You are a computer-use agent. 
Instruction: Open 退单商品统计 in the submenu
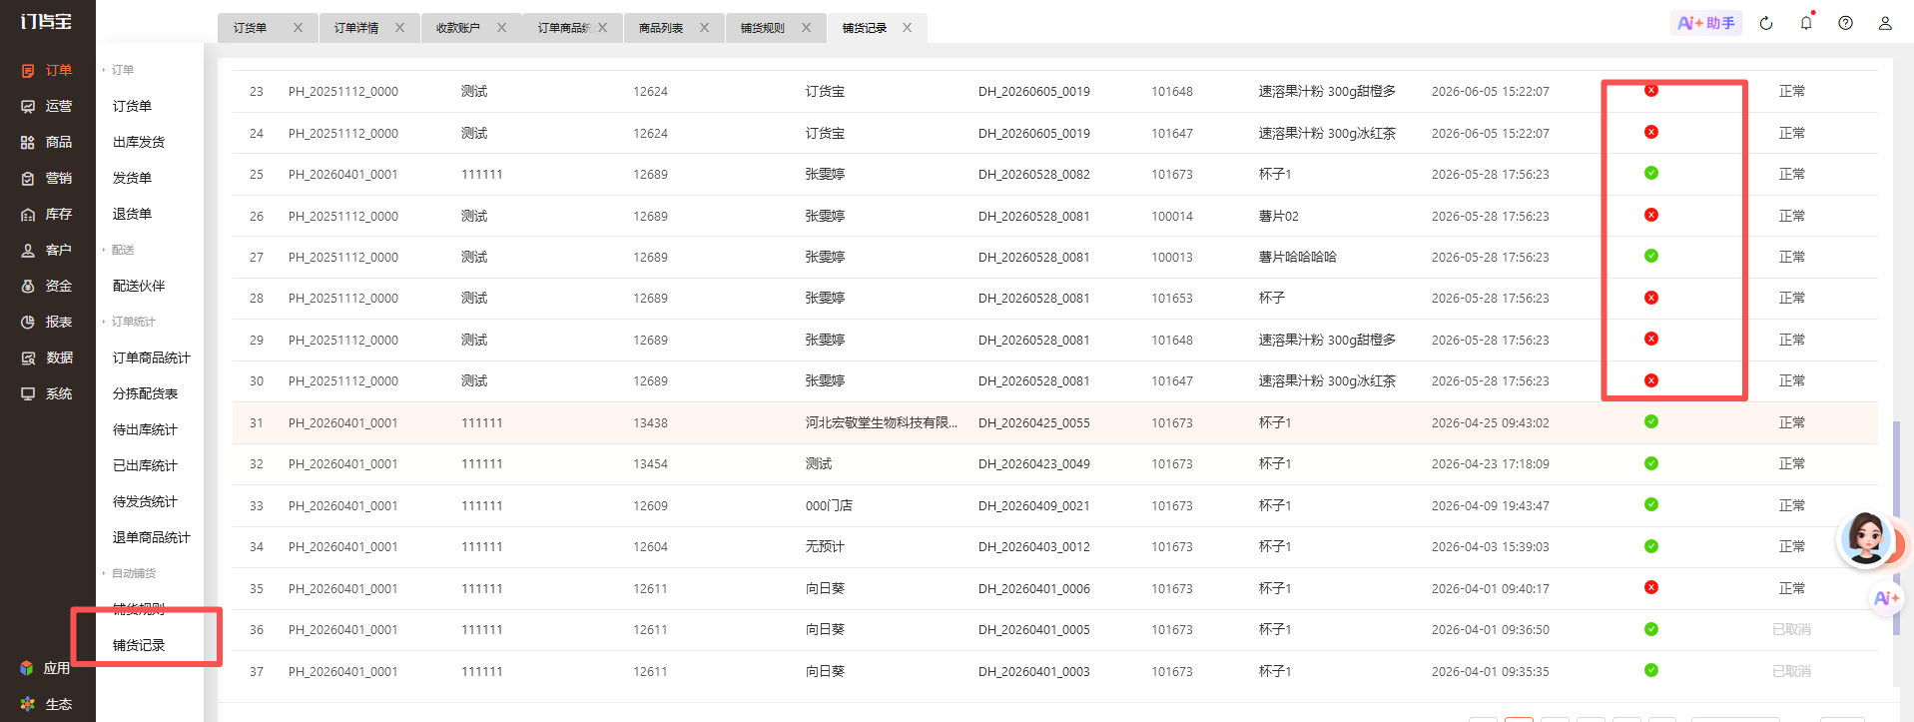click(151, 537)
